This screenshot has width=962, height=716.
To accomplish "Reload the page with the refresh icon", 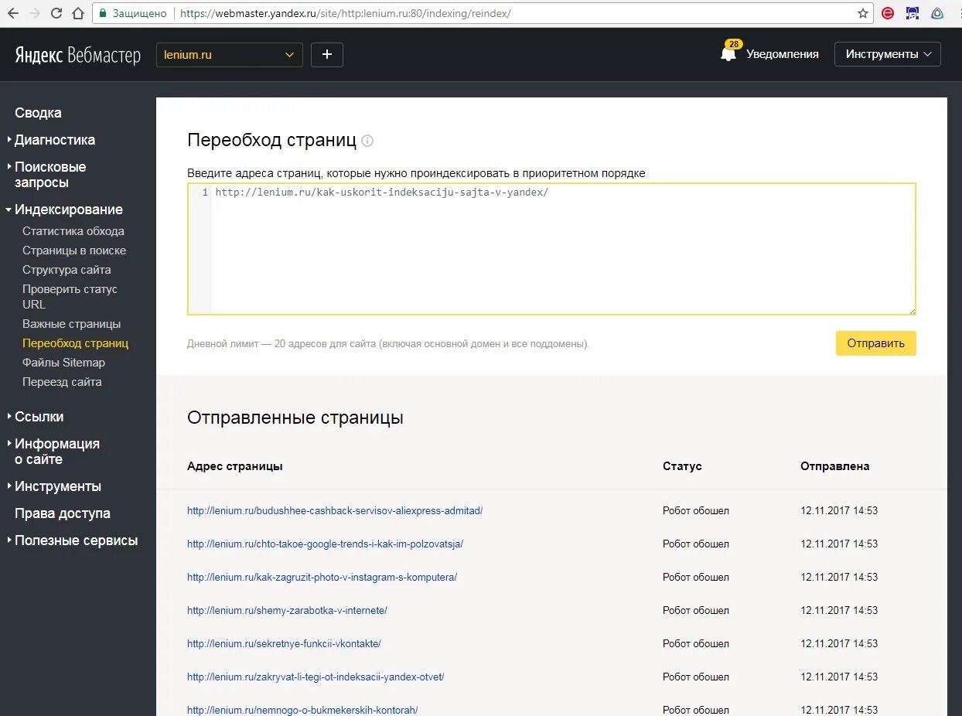I will (x=56, y=13).
